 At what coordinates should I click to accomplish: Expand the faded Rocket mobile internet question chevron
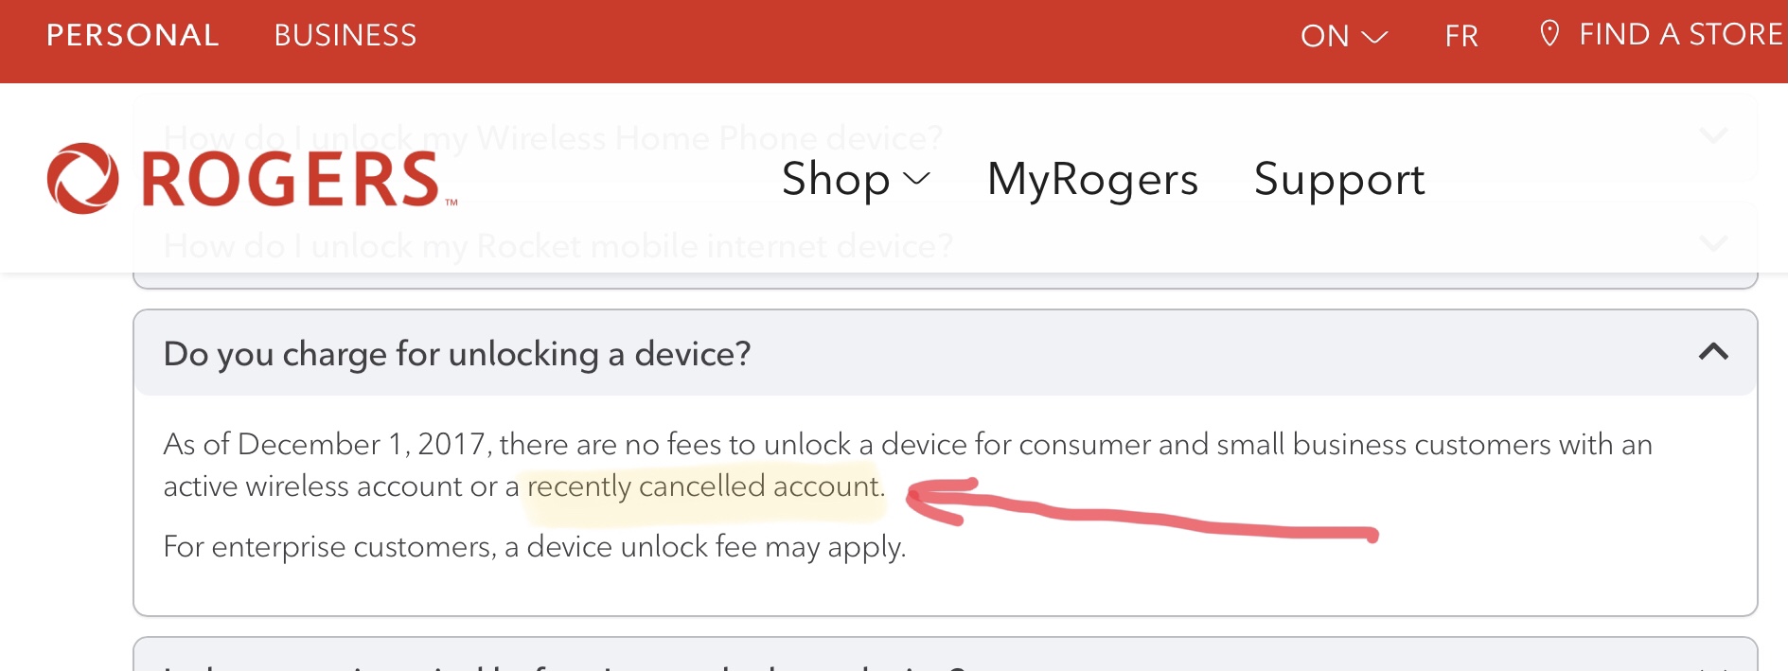coord(1712,244)
